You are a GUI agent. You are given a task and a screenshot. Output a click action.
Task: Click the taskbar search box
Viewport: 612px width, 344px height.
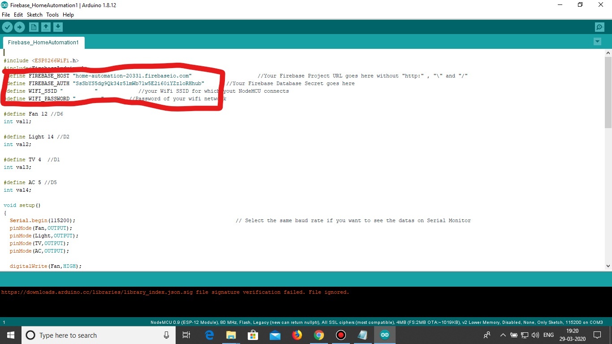coord(99,335)
